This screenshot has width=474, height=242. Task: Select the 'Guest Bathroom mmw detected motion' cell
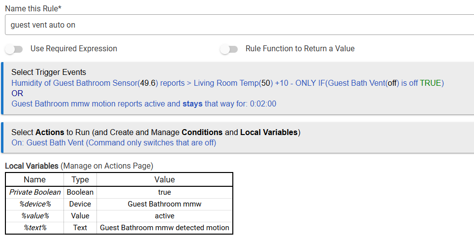(164, 228)
